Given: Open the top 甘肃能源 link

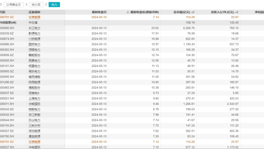Looking at the screenshot, I should tap(34, 17).
